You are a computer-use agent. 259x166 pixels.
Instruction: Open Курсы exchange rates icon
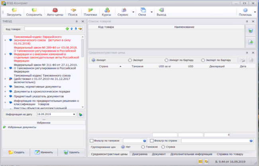[106, 12]
